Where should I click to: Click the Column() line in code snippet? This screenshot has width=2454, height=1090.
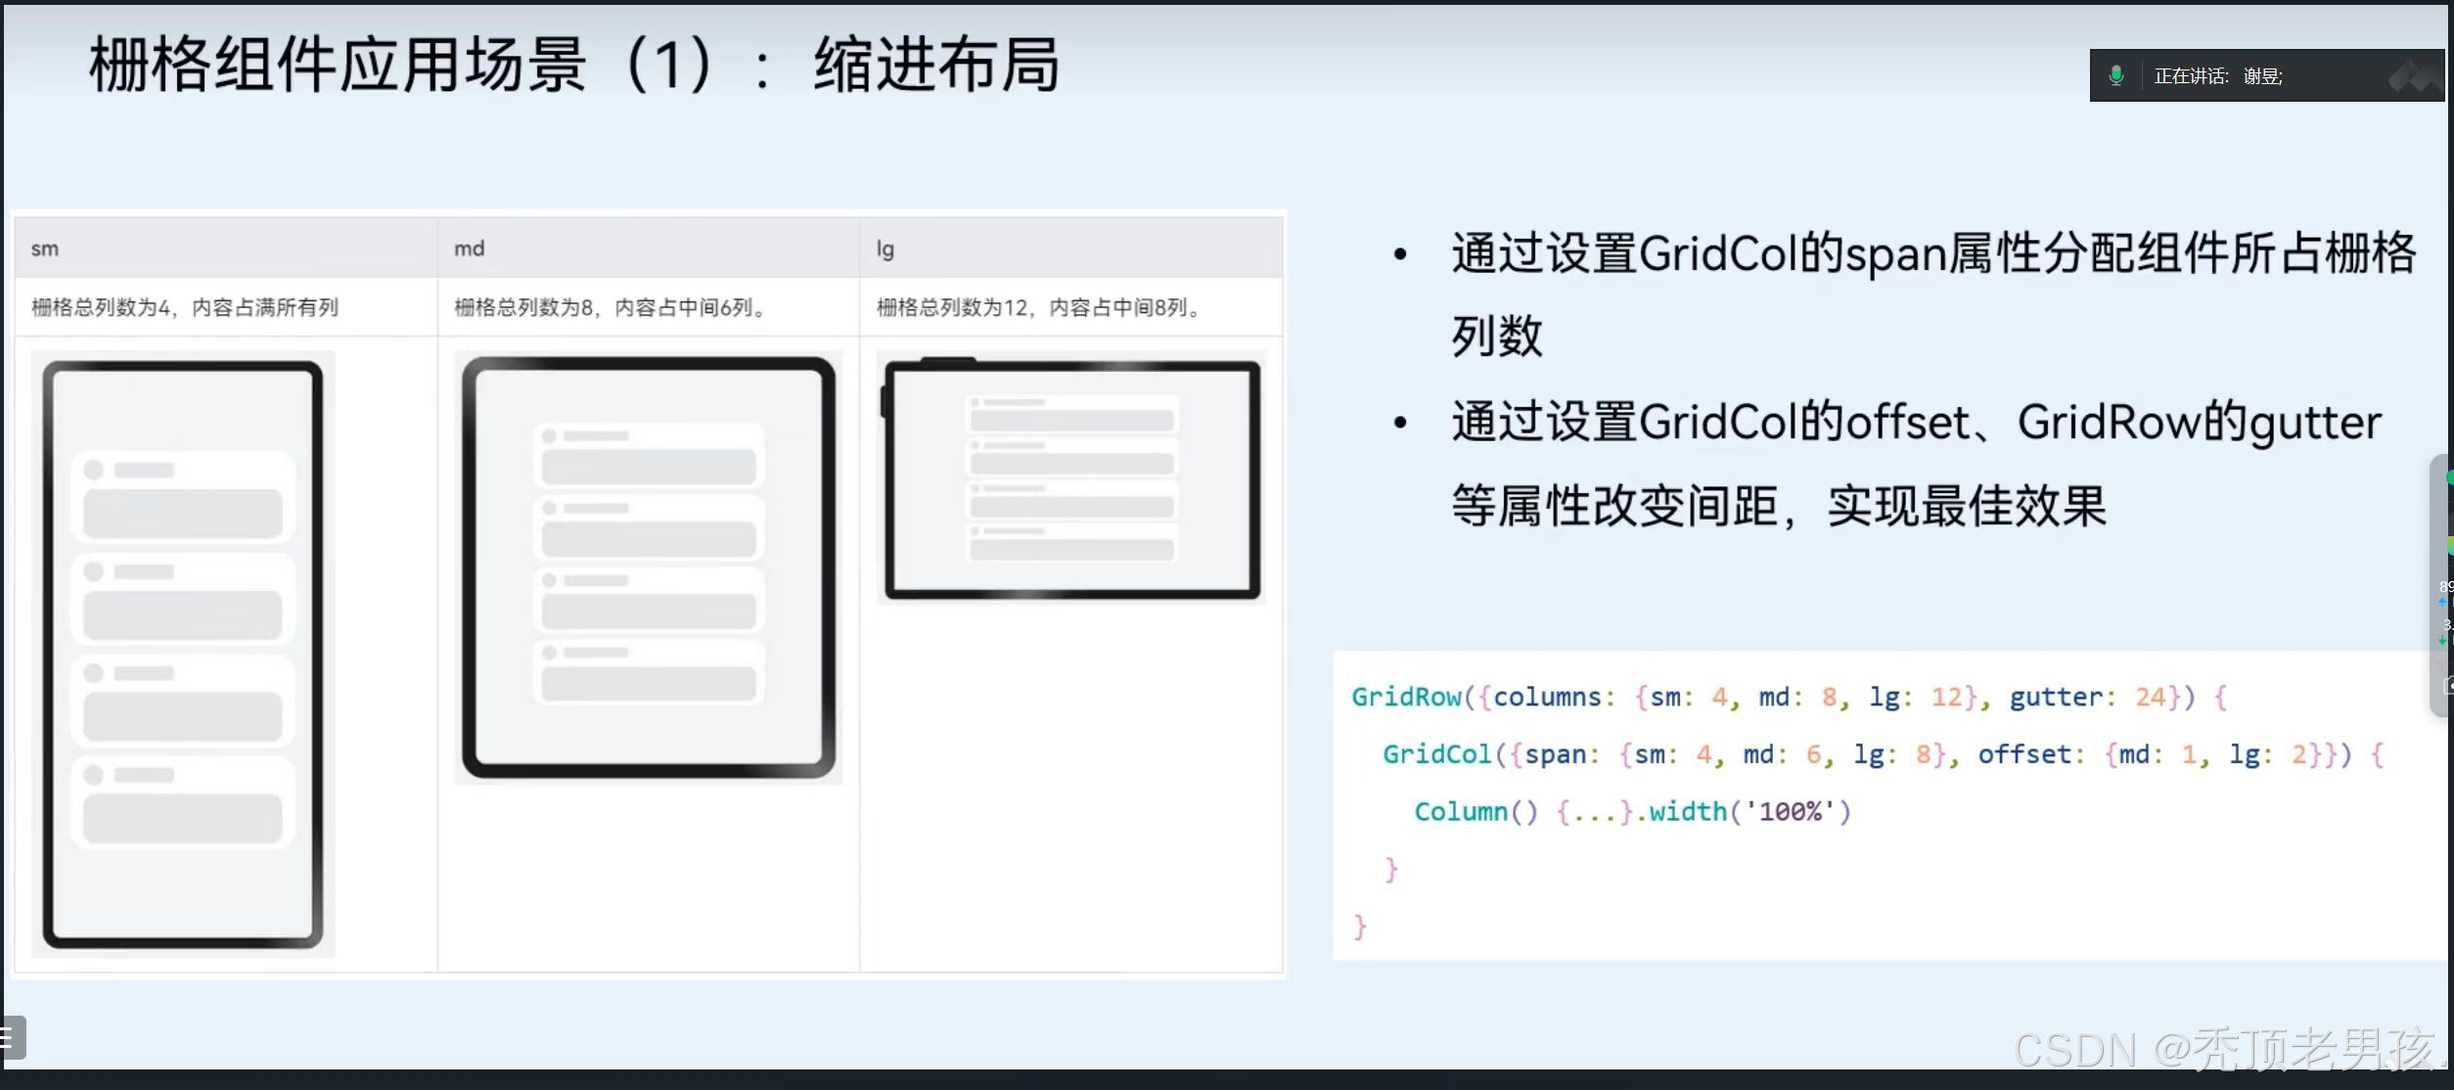click(1631, 812)
